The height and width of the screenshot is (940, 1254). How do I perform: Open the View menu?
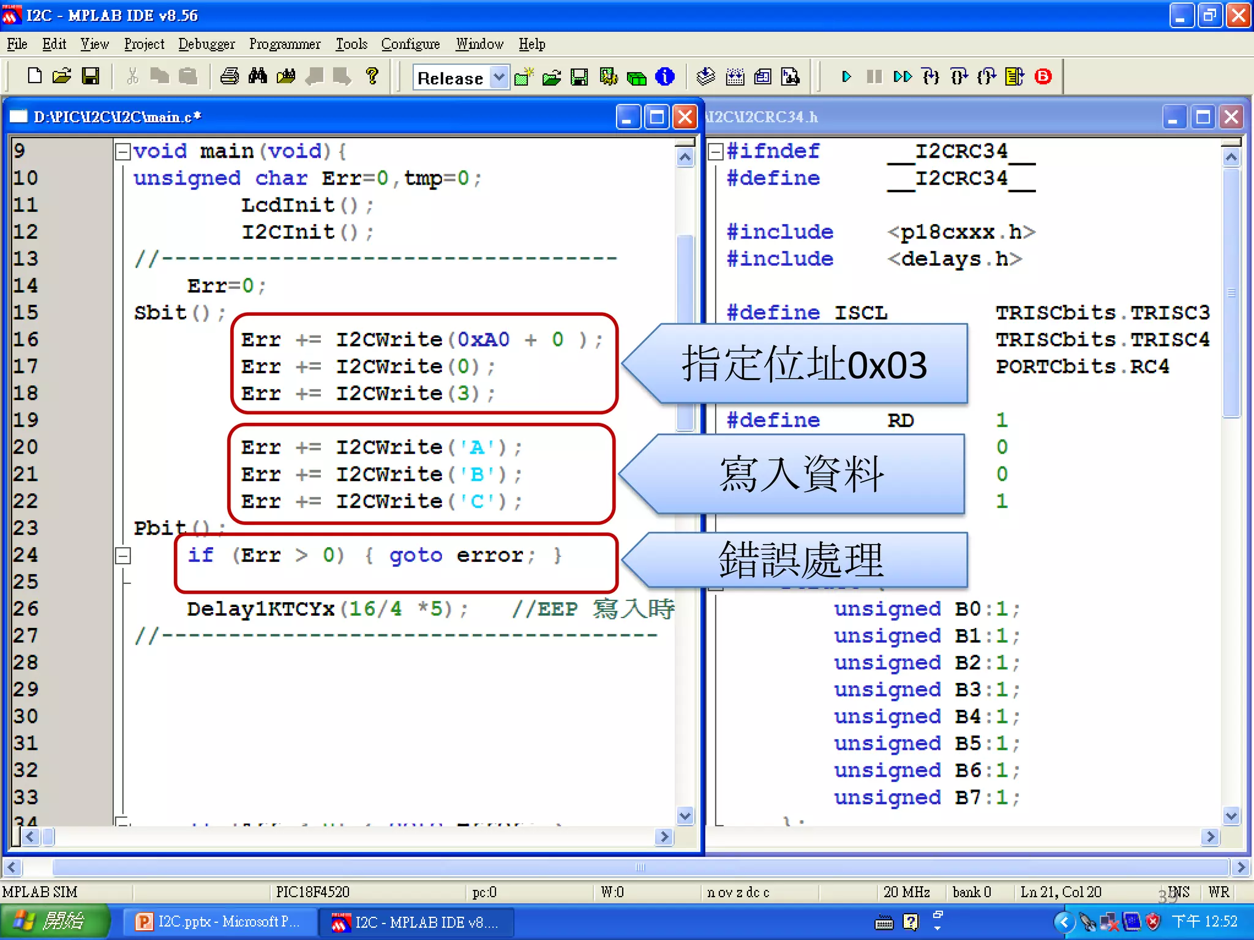(x=94, y=44)
